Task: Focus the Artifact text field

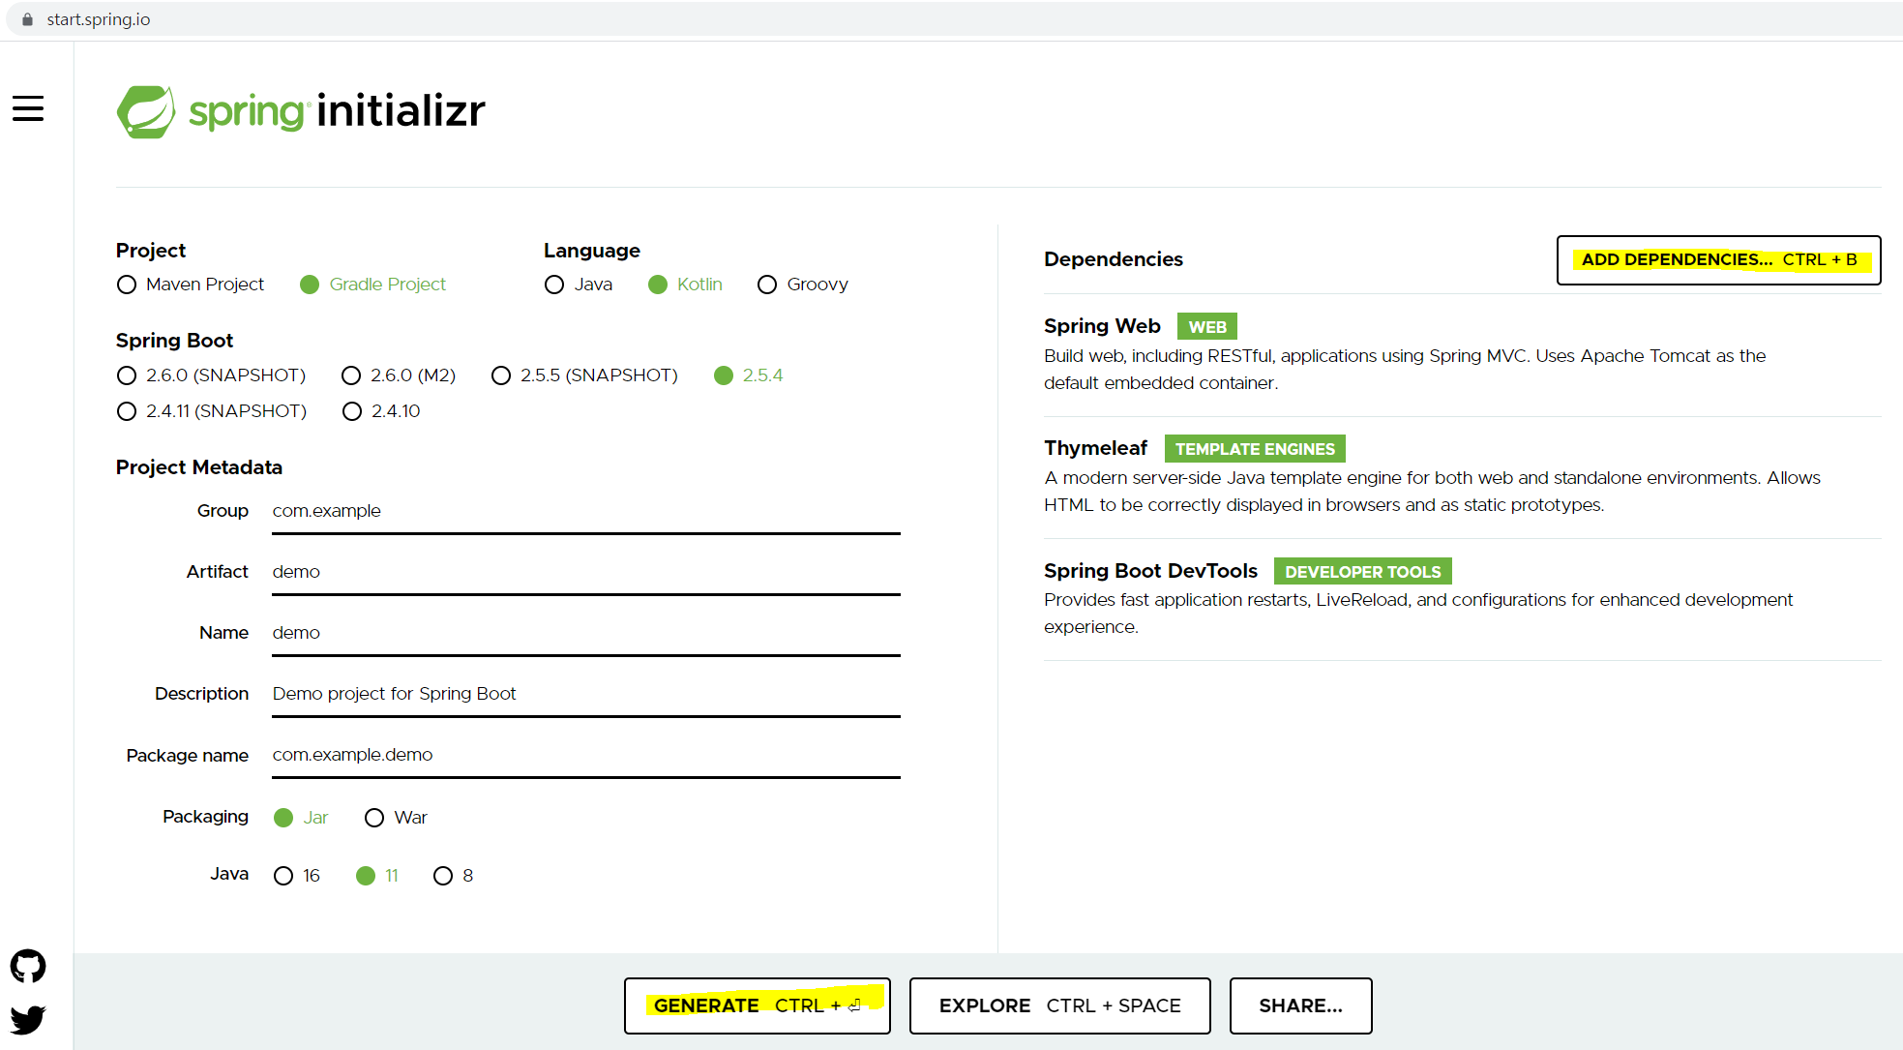Action: coord(585,572)
